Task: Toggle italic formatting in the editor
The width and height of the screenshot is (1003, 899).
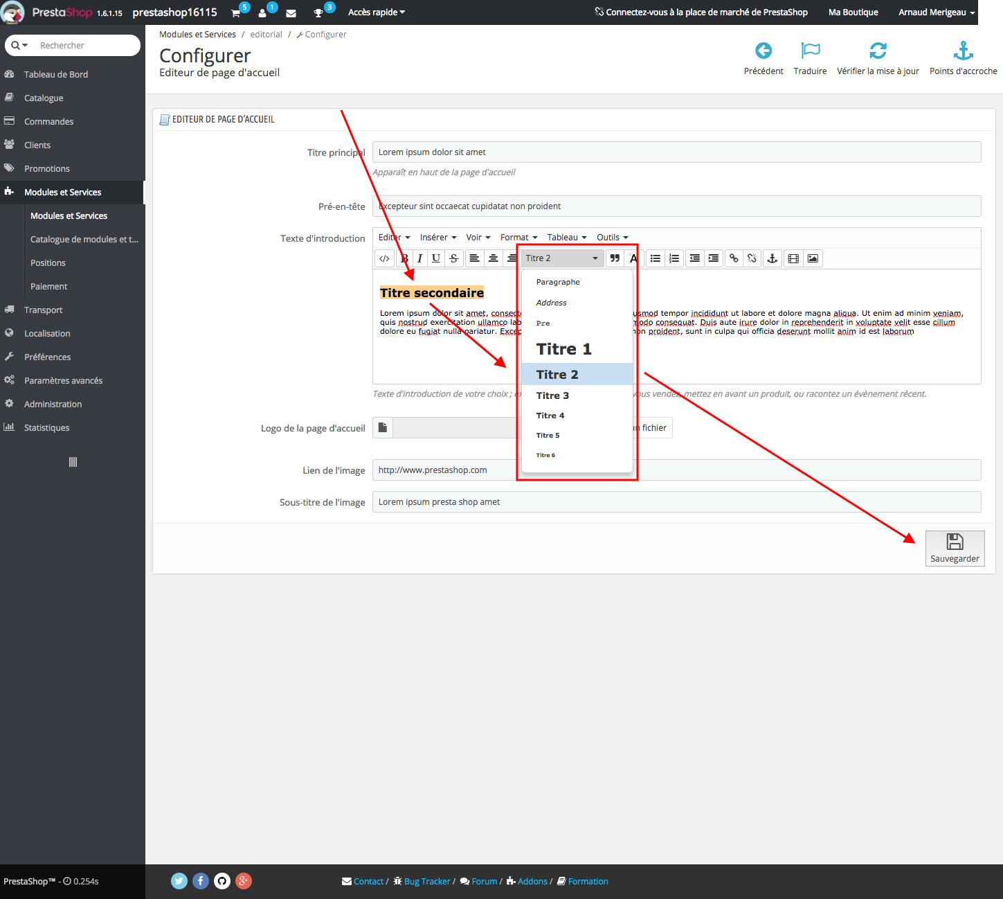Action: (x=419, y=258)
